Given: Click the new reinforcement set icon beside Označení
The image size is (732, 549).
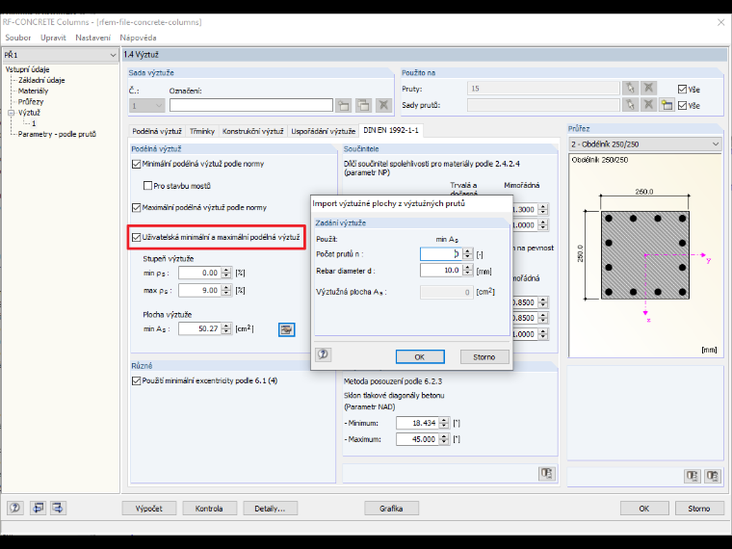Looking at the screenshot, I should coord(344,105).
